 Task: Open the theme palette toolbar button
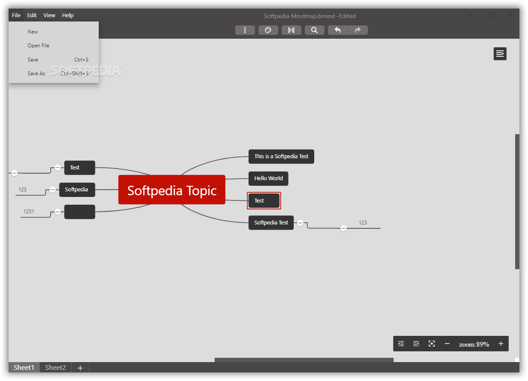268,30
